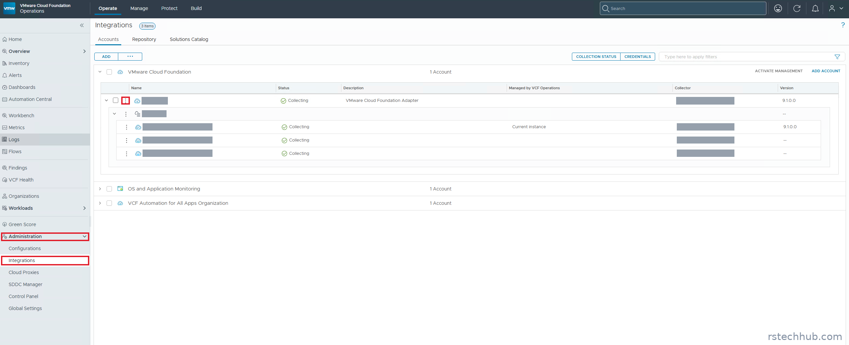Collapse the VMware Cloud Foundation group
The width and height of the screenshot is (849, 345).
100,72
